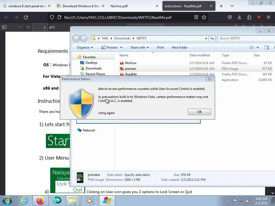This screenshot has height=206, width=275.
Task: Open view options dropdown arrow
Action: click(258, 48)
